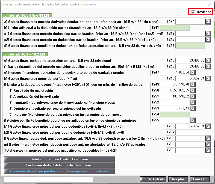
Task: Select the empty input field for box 1252
Action: (175, 102)
